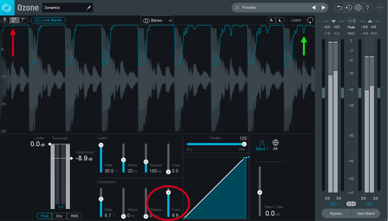The image size is (388, 221).
Task: Load the next preset arrow
Action: point(323,8)
